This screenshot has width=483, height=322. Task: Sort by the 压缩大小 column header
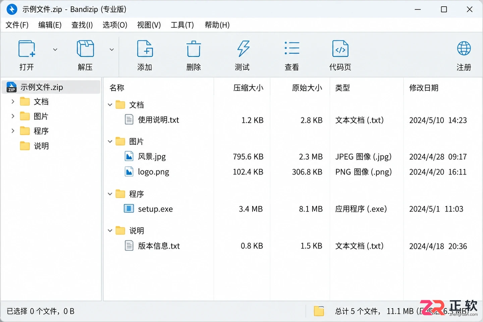(248, 88)
